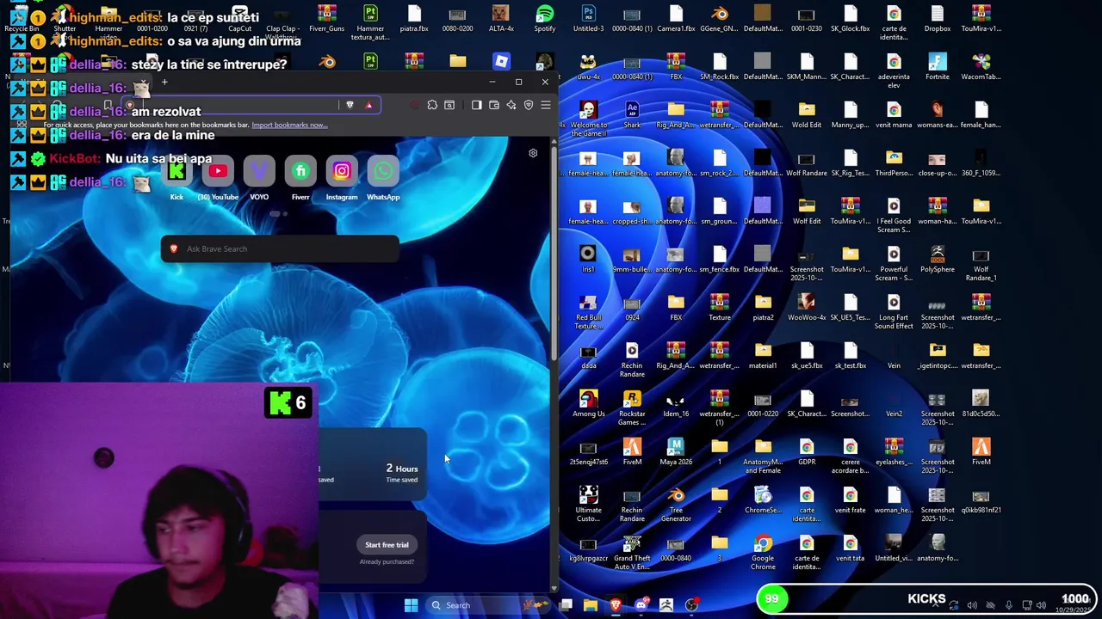Open Brave Shields lion icon in address bar

[350, 105]
